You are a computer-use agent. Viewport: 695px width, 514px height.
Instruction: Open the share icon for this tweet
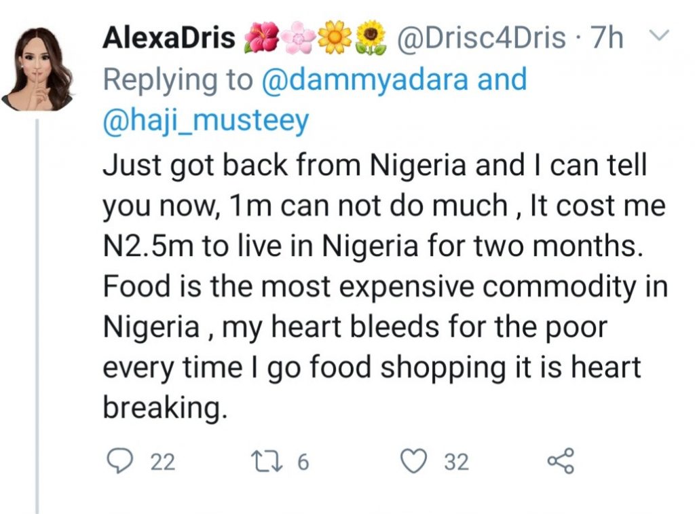561,462
